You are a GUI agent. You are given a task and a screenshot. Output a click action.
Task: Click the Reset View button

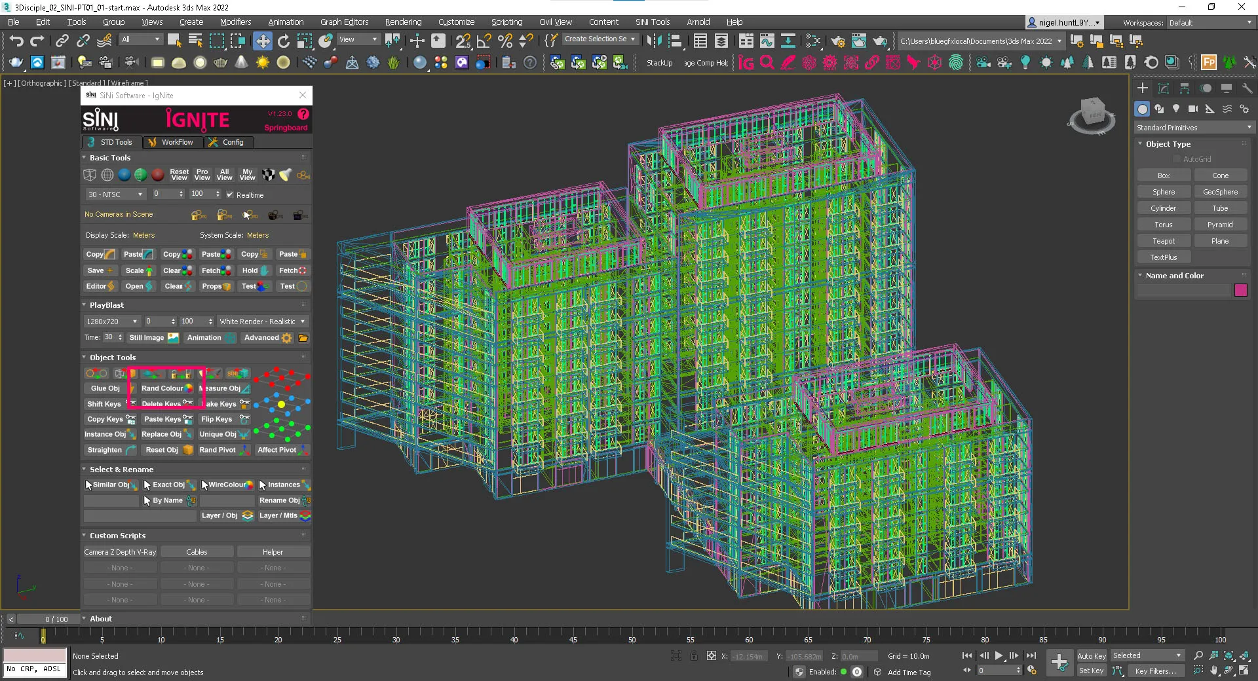coord(179,175)
